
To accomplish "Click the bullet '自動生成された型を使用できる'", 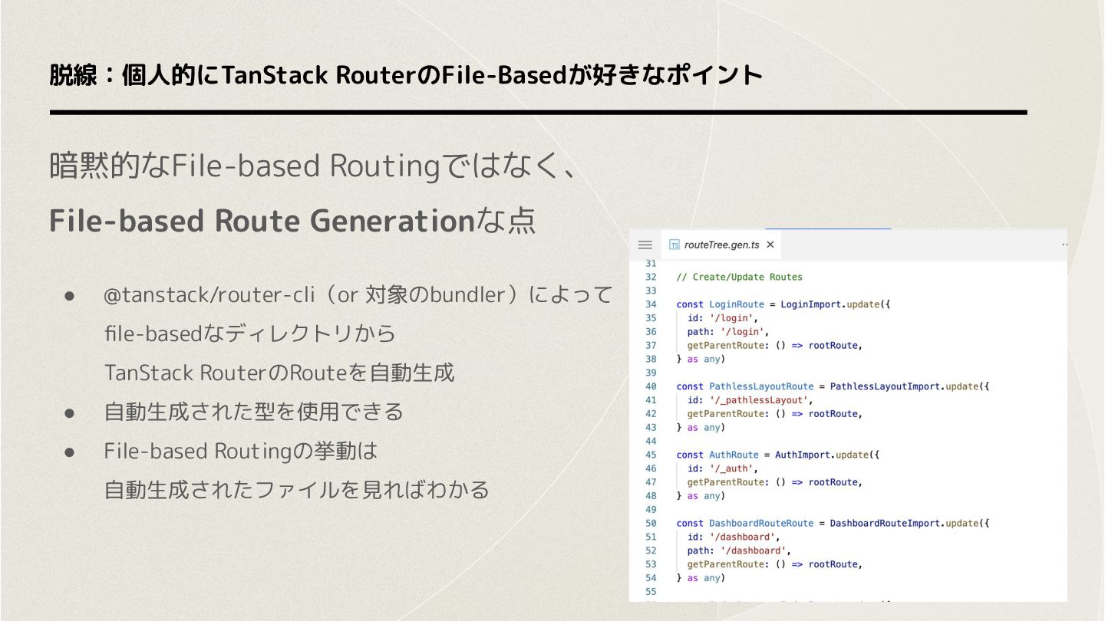I will pos(254,412).
